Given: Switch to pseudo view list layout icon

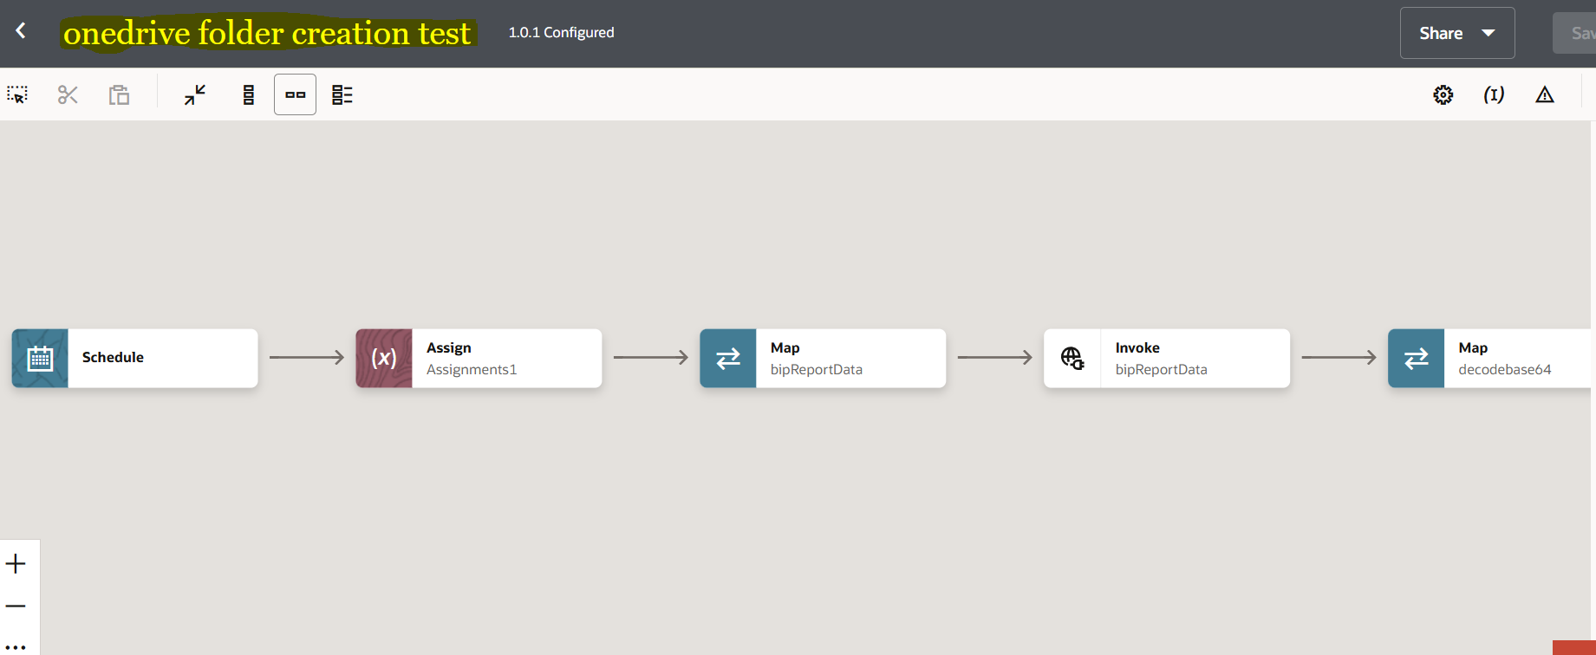Looking at the screenshot, I should point(342,94).
